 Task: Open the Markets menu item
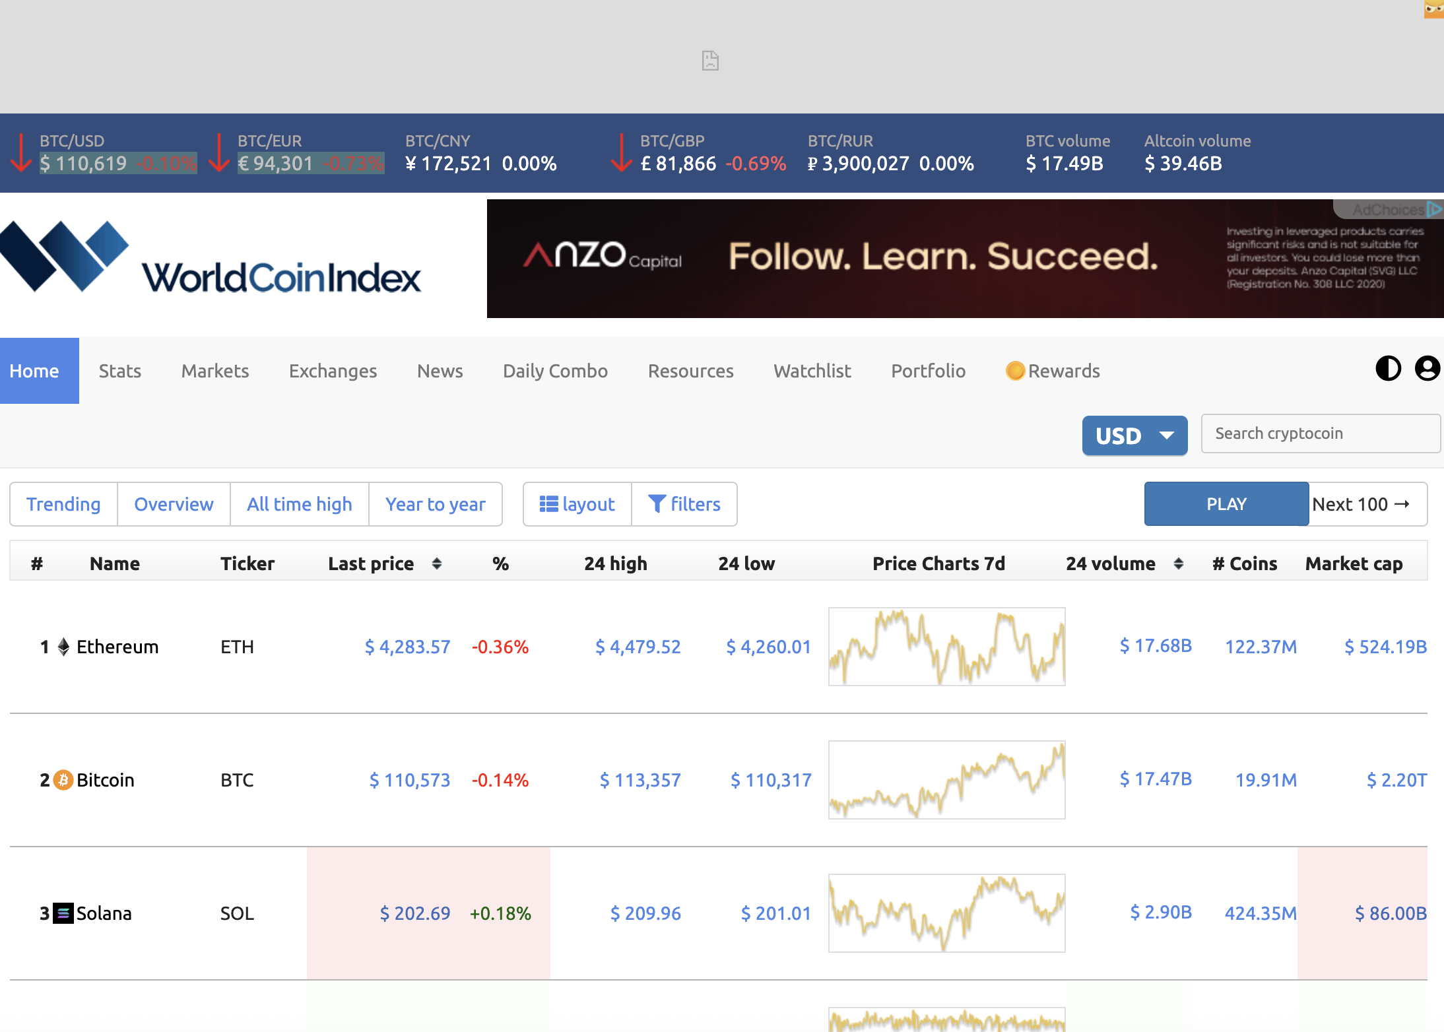(215, 371)
